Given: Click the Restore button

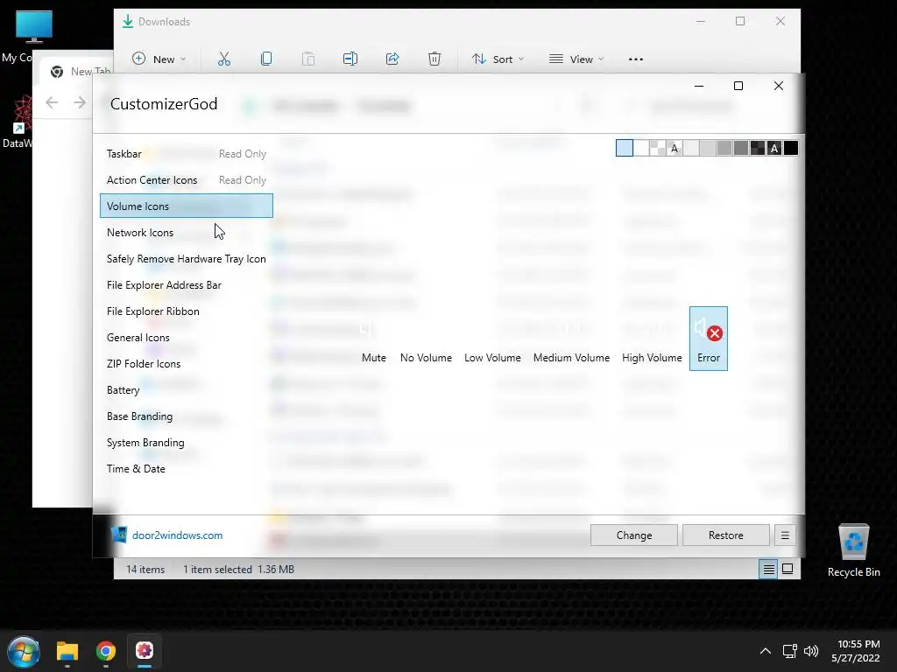Looking at the screenshot, I should 726,535.
